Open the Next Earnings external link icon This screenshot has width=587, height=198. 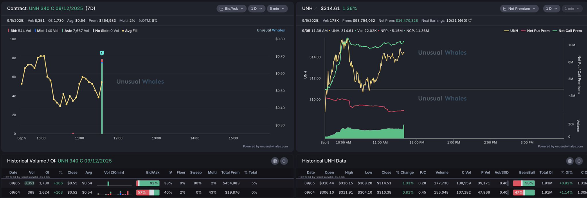tap(470, 20)
